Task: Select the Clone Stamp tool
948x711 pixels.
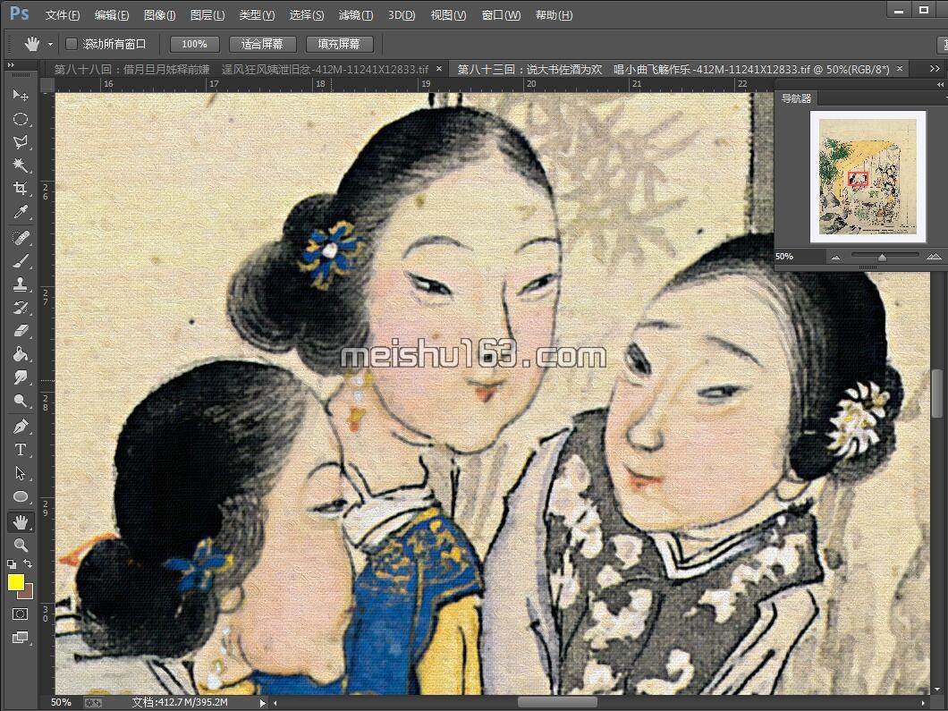Action: 21,284
